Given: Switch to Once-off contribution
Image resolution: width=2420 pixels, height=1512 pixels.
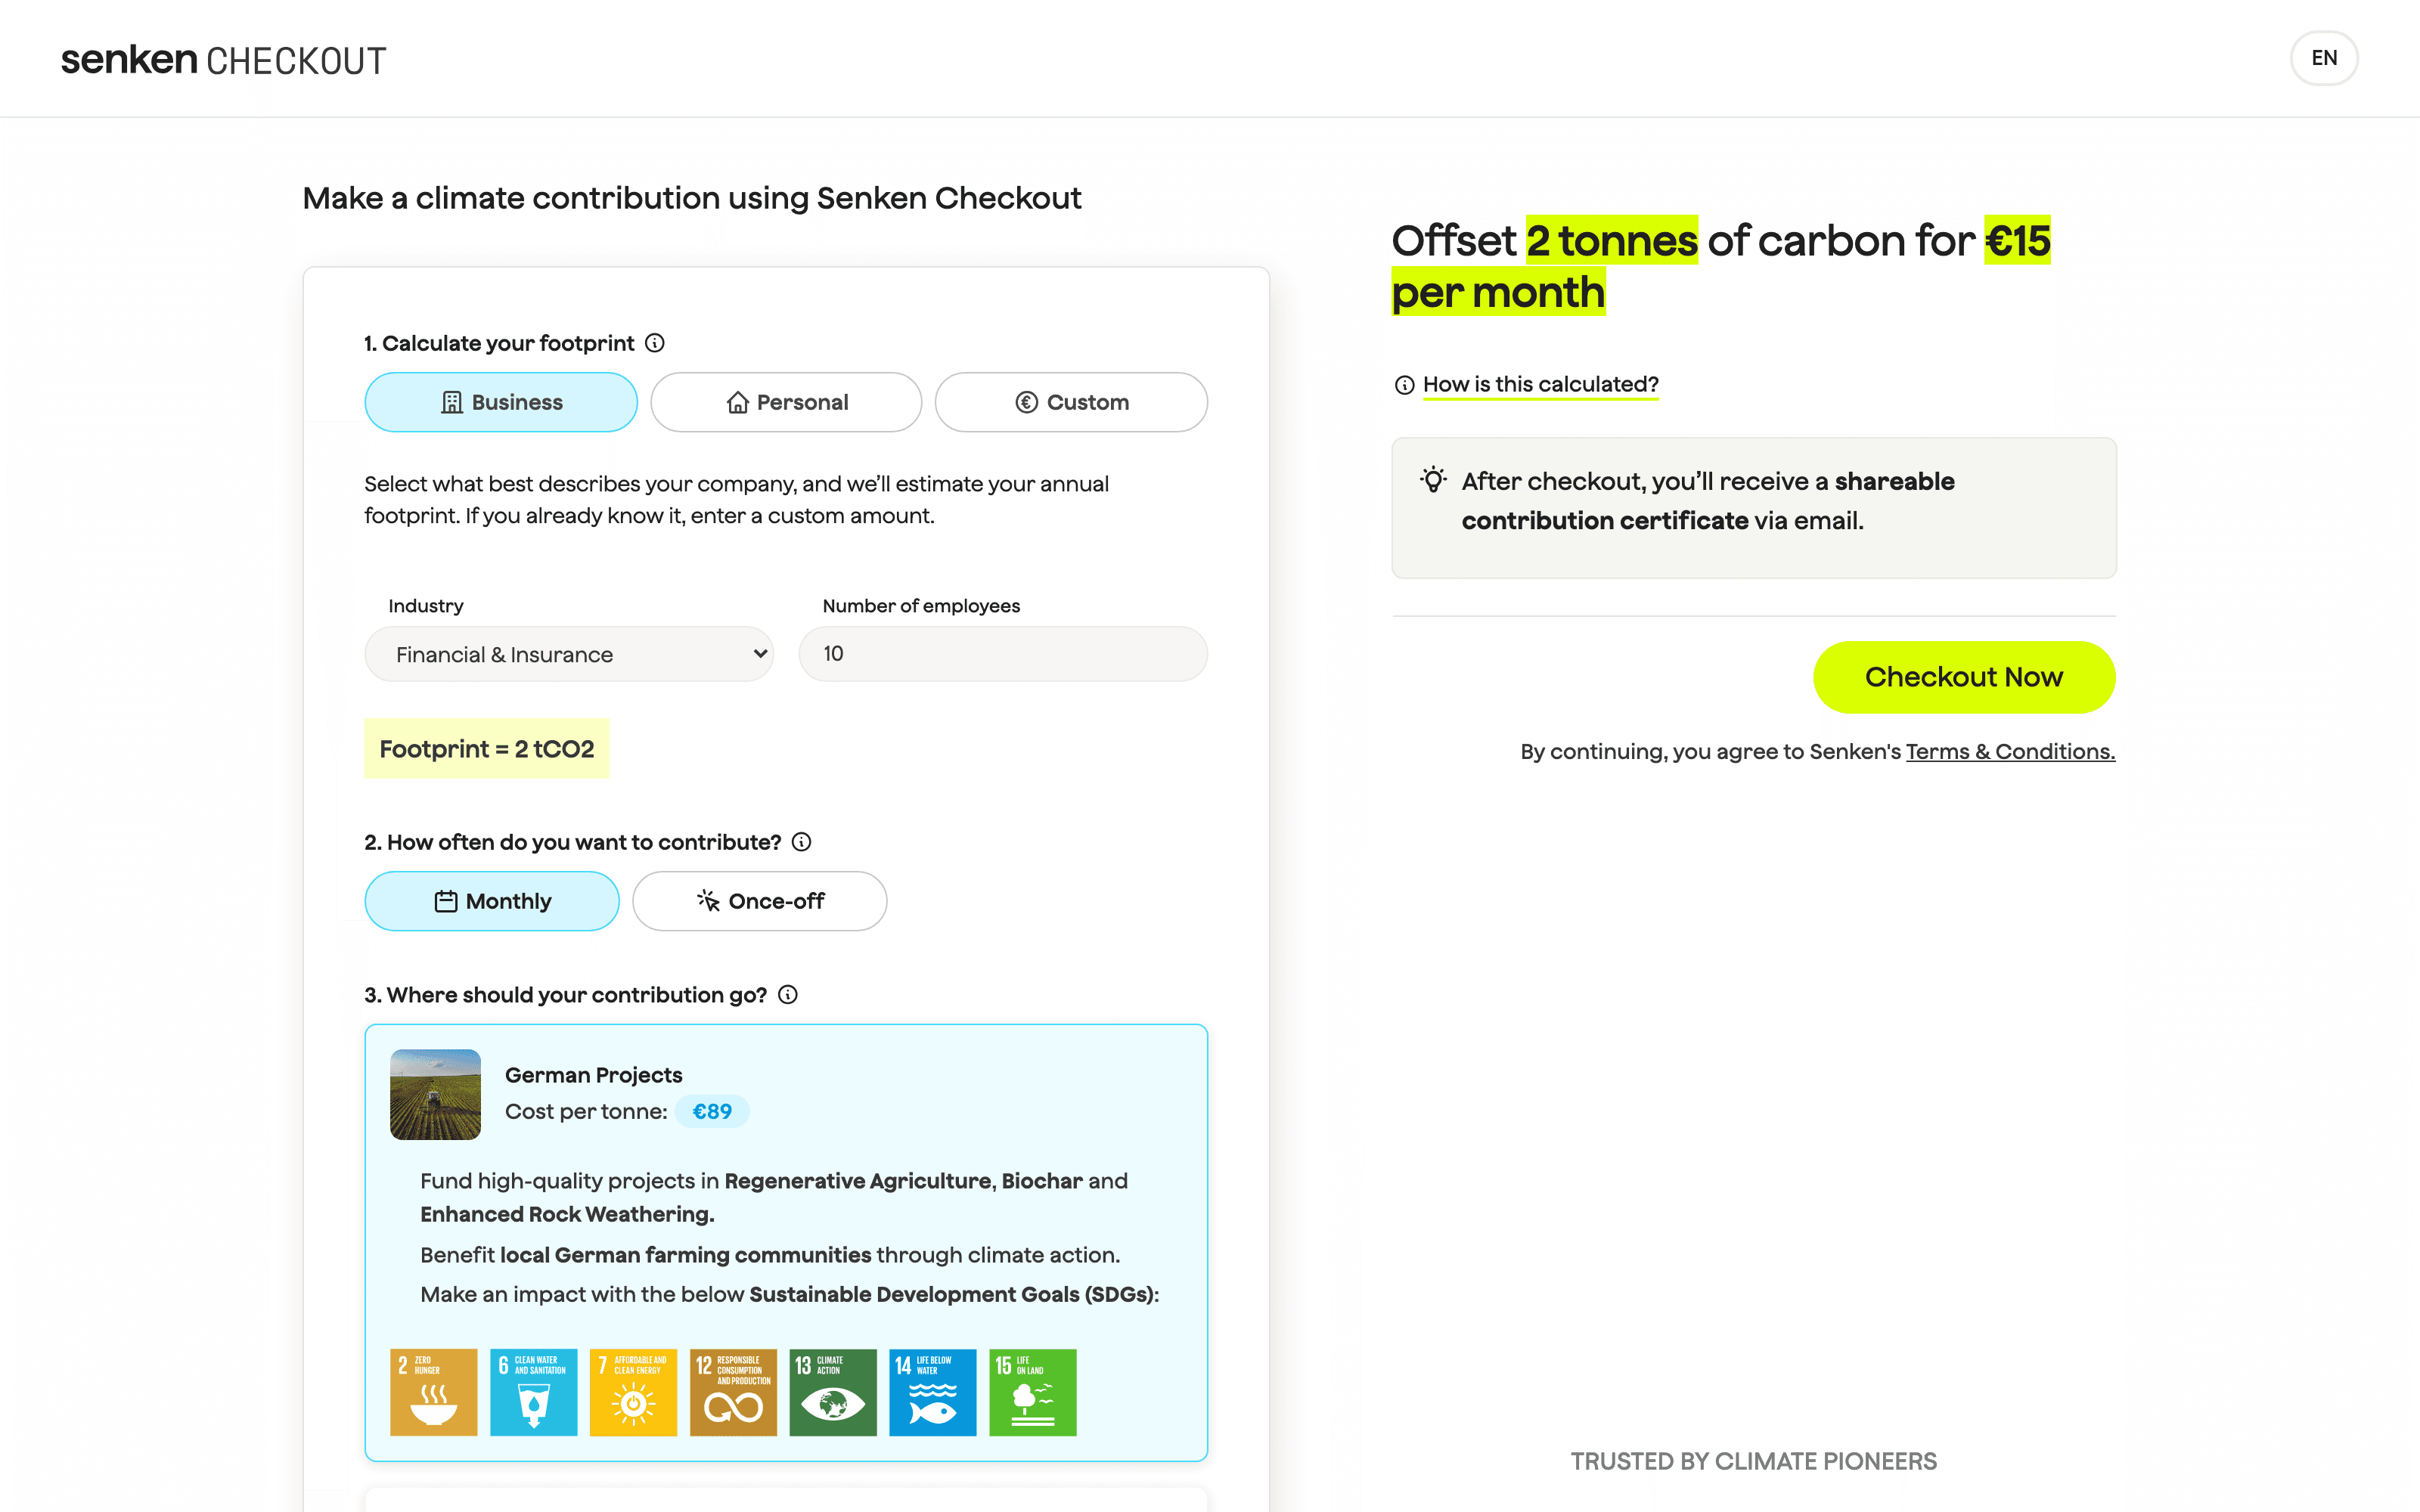Looking at the screenshot, I should pos(760,901).
